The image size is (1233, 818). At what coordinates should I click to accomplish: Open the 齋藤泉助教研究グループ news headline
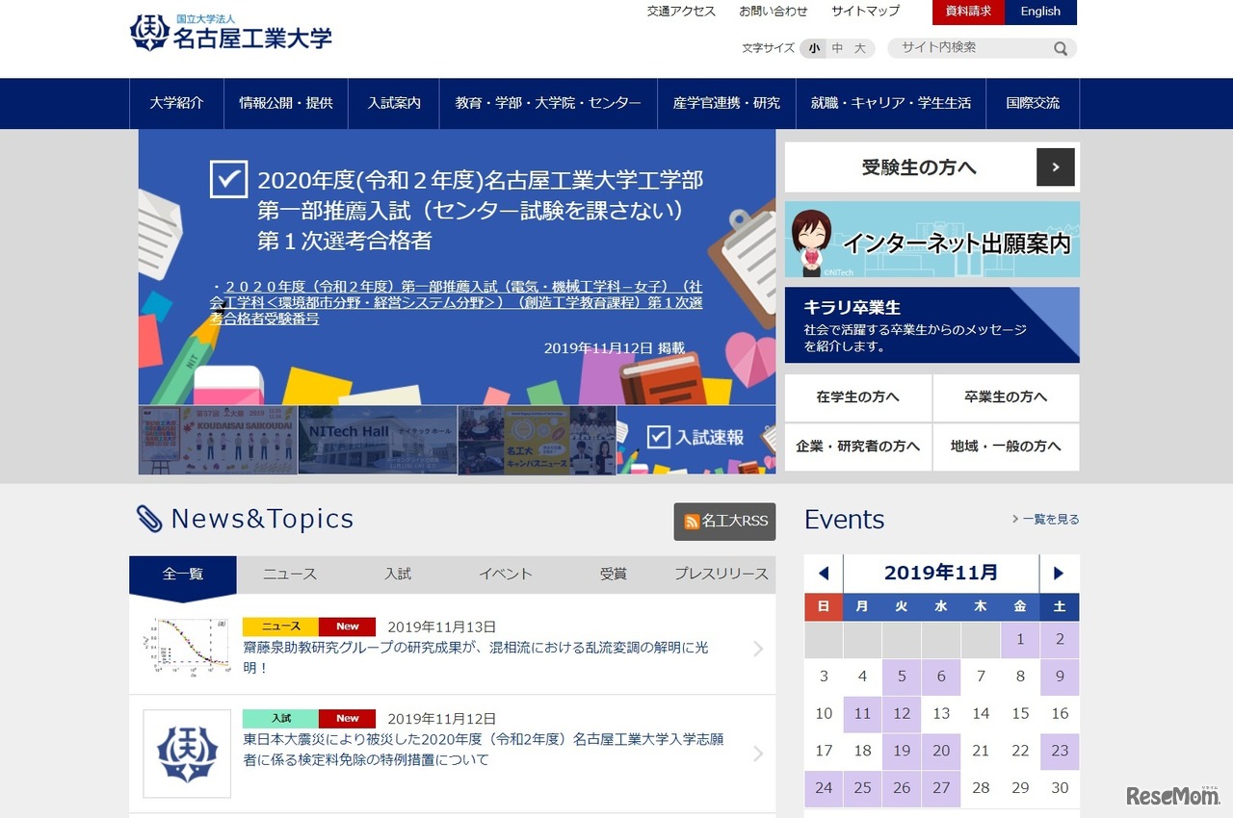point(476,657)
